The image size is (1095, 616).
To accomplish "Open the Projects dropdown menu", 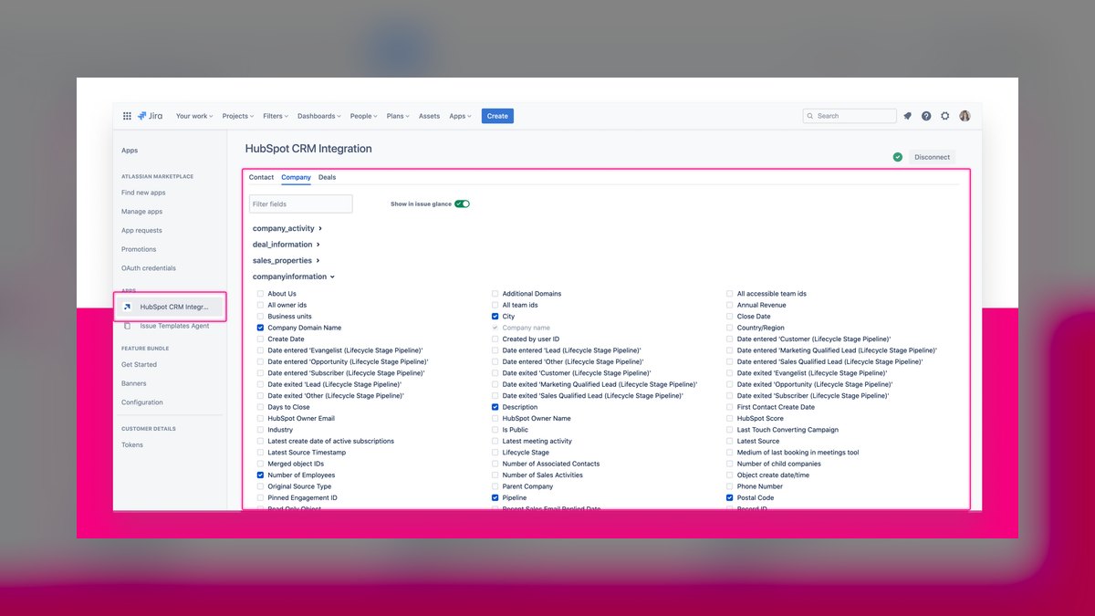I will (238, 116).
